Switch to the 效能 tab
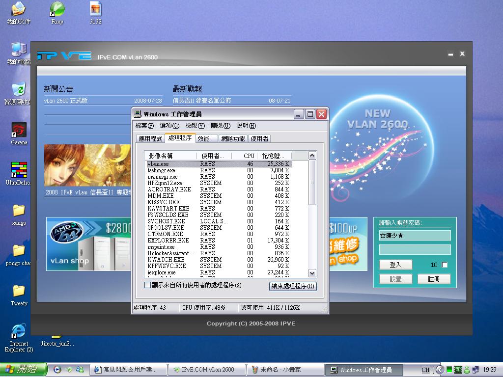 click(x=204, y=139)
